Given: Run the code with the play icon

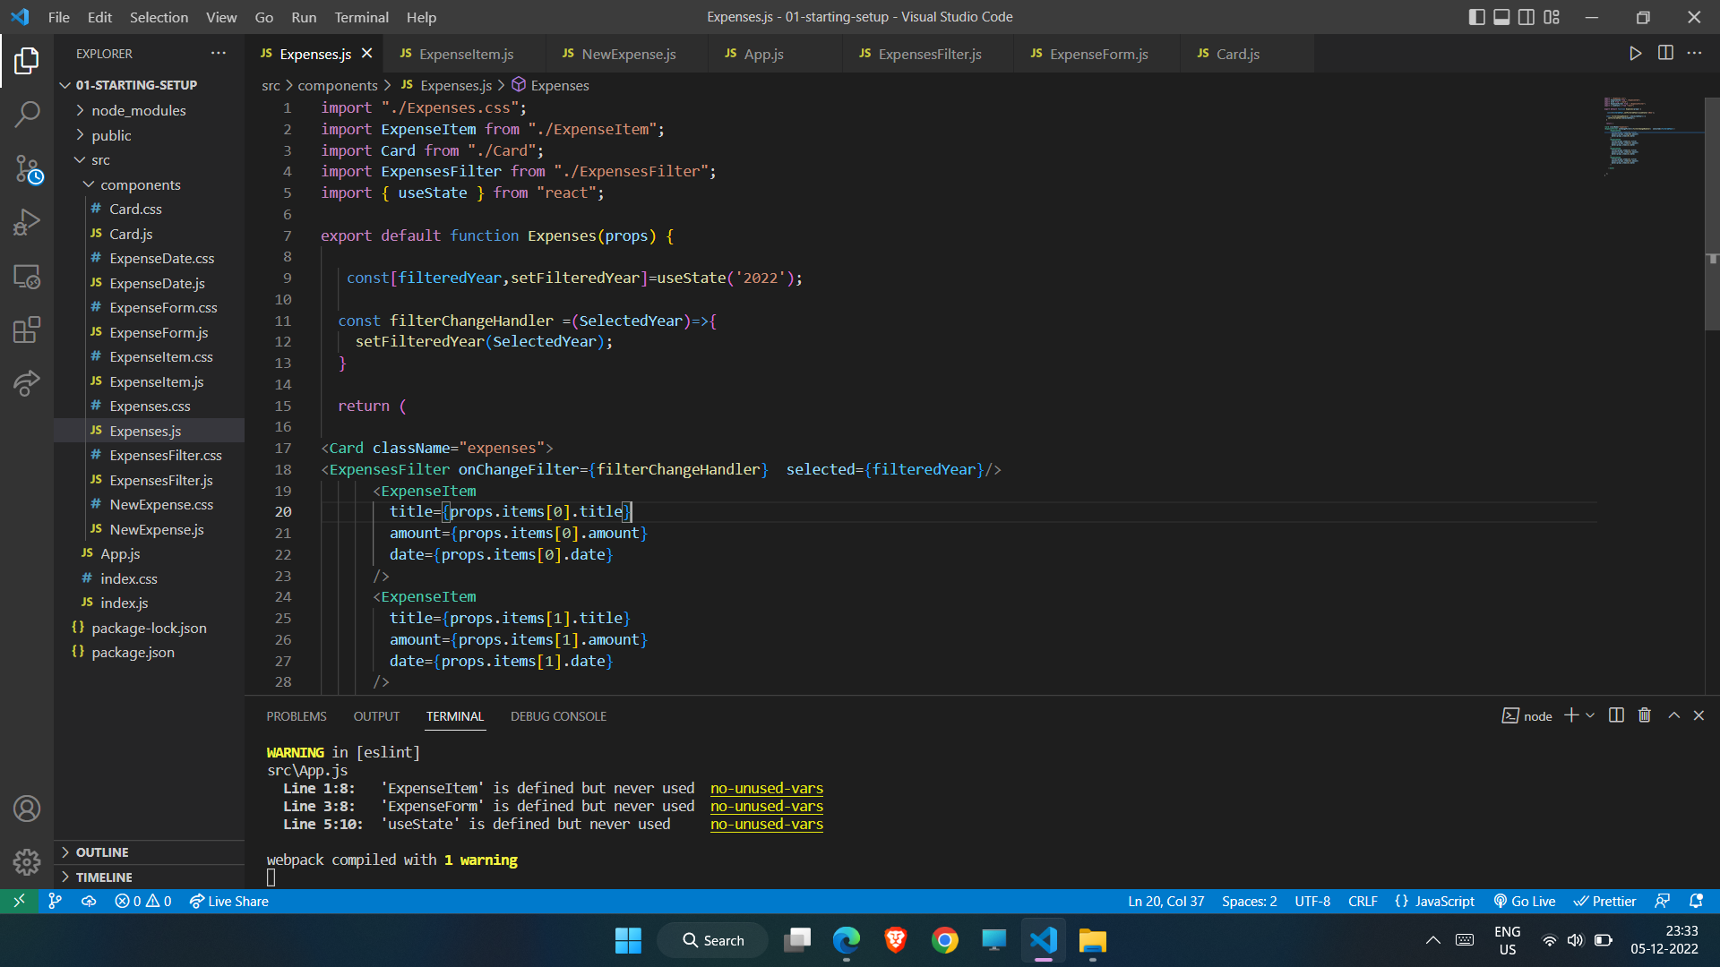Looking at the screenshot, I should 1635,54.
